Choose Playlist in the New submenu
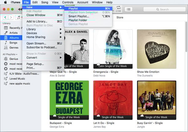The width and height of the screenshot is (188, 132). 88,8
